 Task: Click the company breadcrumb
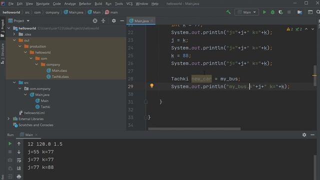pos(52,12)
